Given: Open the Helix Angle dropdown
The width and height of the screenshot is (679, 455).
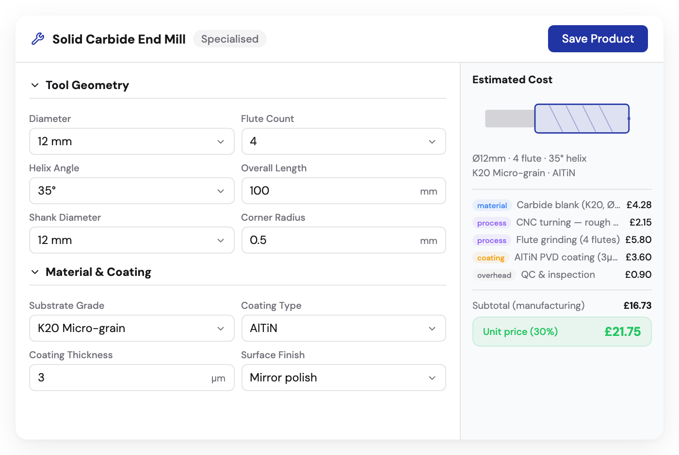Looking at the screenshot, I should point(131,191).
